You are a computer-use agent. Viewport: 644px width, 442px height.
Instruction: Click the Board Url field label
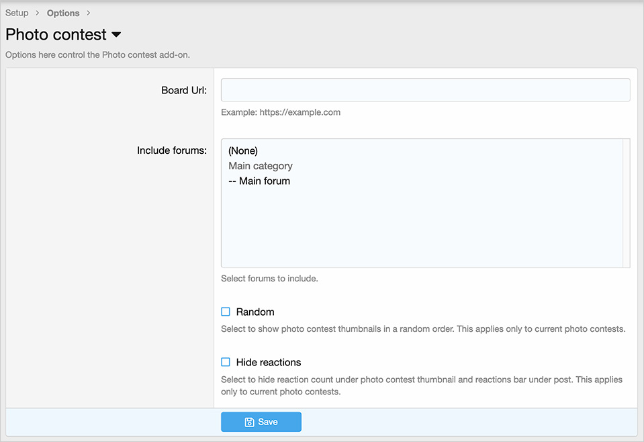[184, 91]
